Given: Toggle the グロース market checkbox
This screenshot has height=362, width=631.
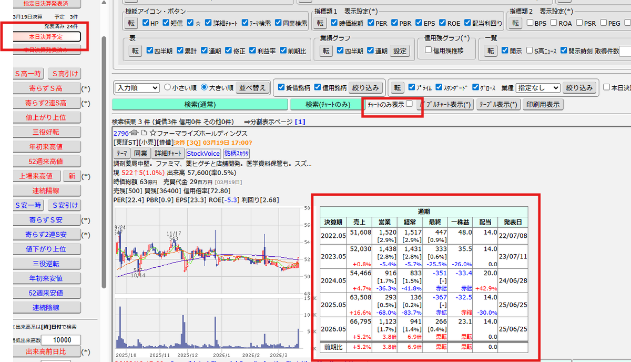Looking at the screenshot, I should click(x=476, y=87).
